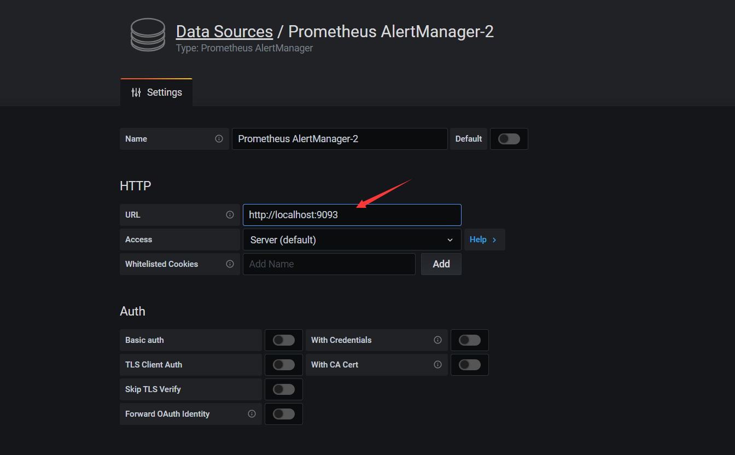Toggle TLS Client Auth on
Viewport: 735px width, 455px height.
[x=283, y=365]
